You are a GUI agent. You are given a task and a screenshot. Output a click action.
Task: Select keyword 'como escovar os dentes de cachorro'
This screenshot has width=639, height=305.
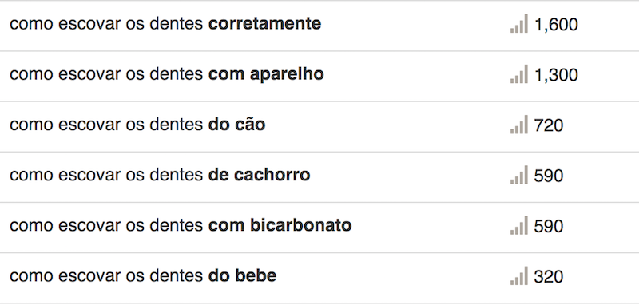coord(160,175)
